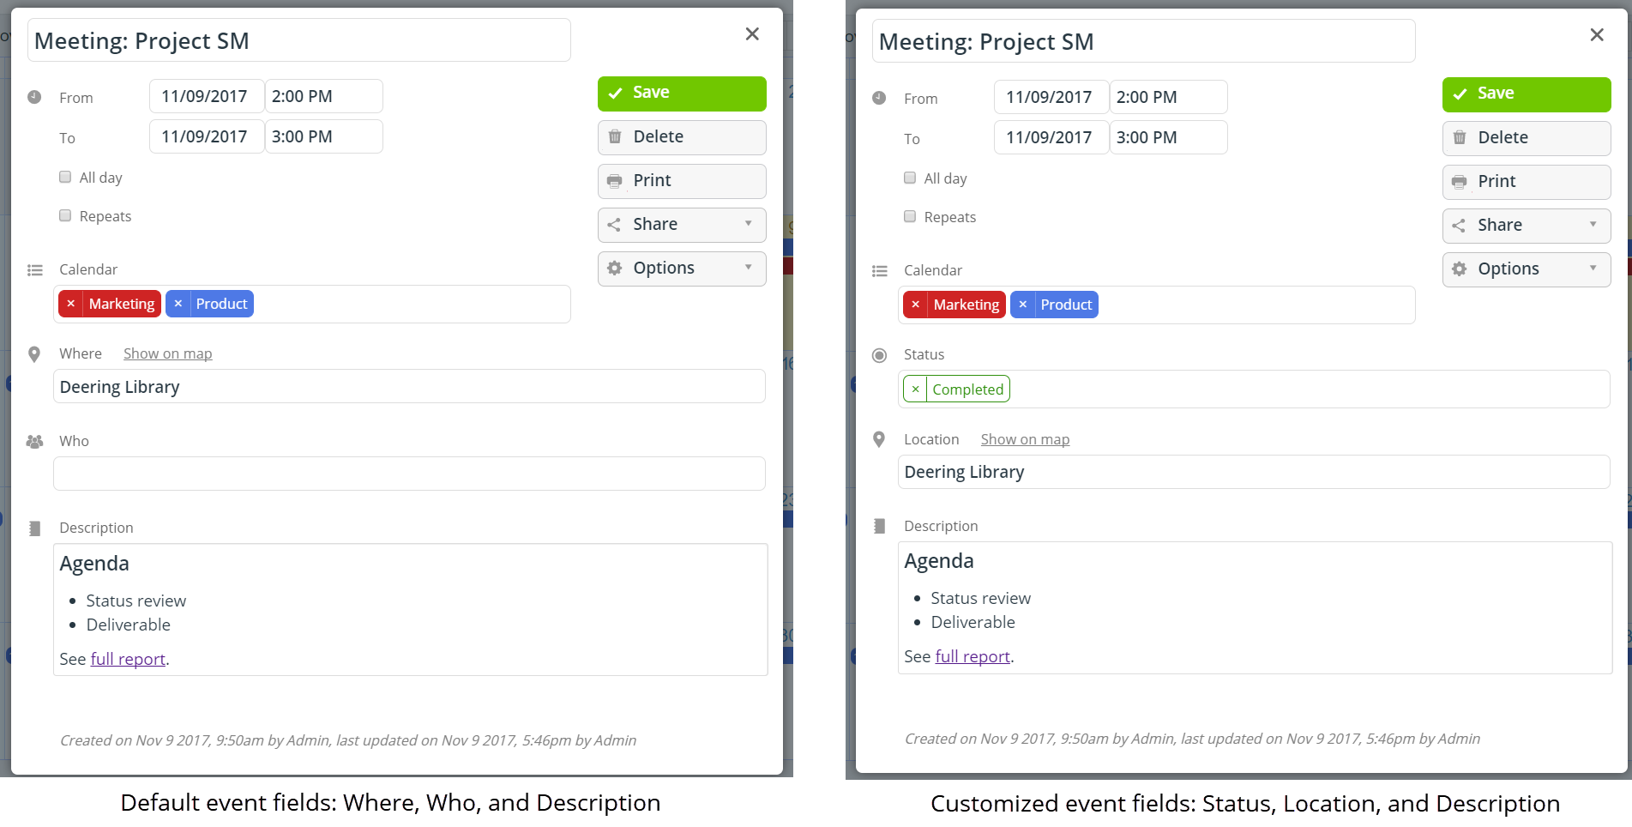Viewport: 1632px width, 827px height.
Task: Click the Who input field
Action: 409,474
